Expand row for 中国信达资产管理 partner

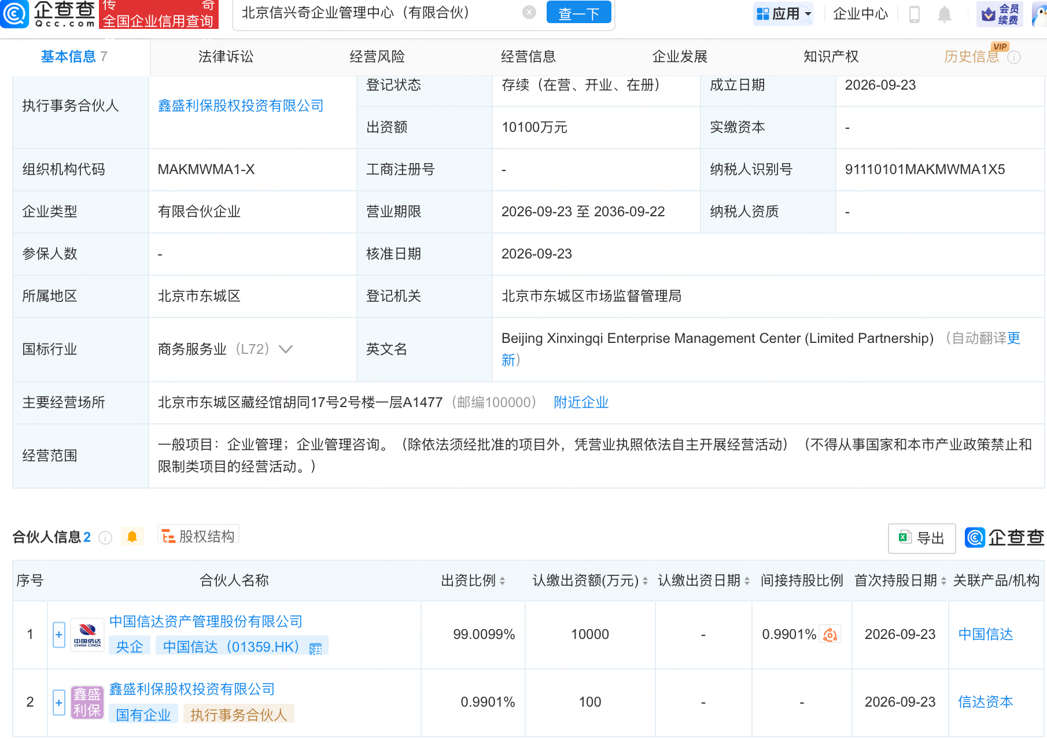pos(59,635)
